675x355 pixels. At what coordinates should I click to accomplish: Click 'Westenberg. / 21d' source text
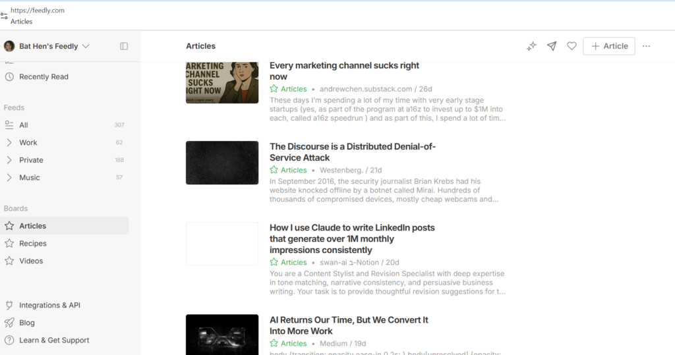click(351, 170)
